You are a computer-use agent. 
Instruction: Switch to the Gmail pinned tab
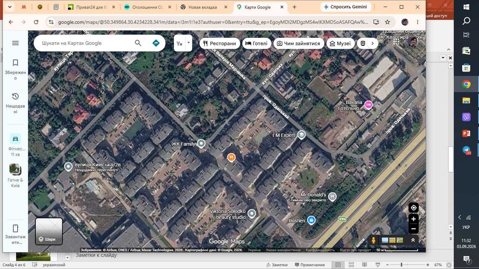coord(24,7)
